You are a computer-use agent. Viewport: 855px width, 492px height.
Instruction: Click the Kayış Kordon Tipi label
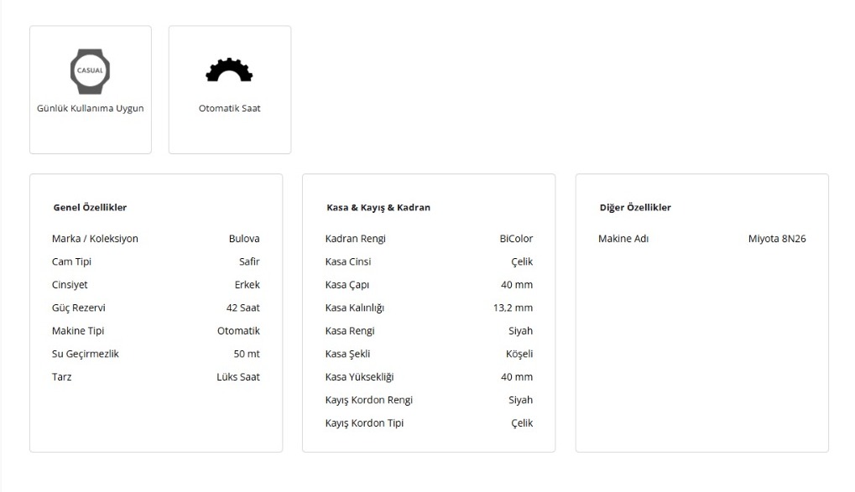(x=364, y=423)
